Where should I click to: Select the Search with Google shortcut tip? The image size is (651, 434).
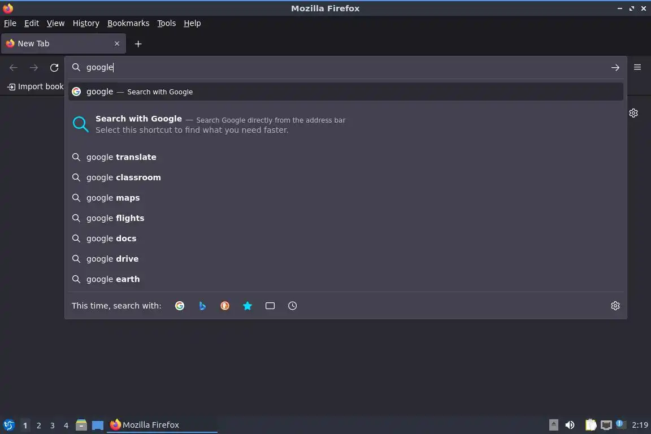coord(346,124)
